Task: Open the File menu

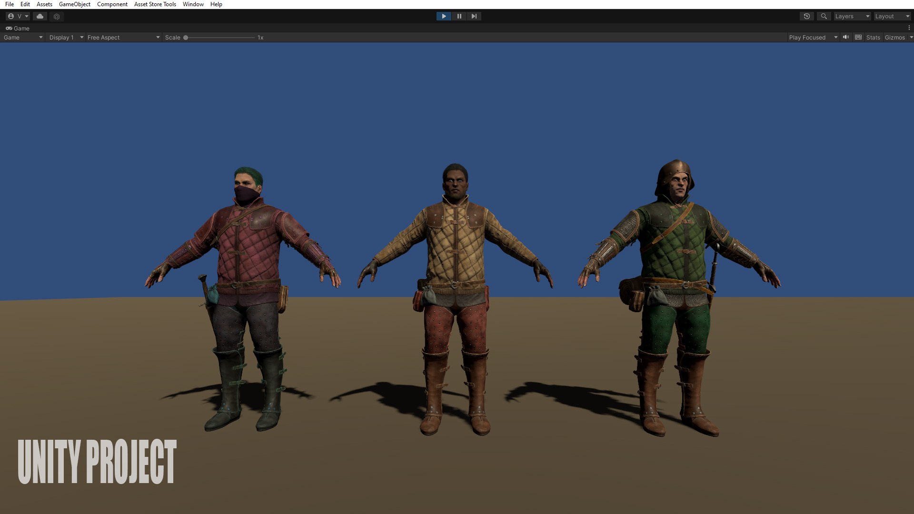Action: 10,4
